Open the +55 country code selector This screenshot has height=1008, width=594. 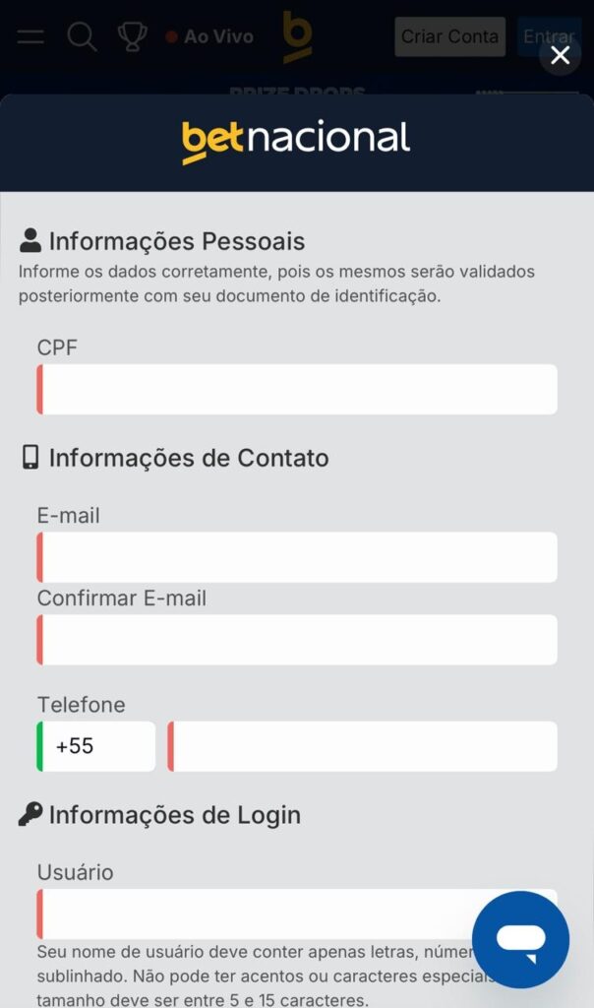coord(95,745)
